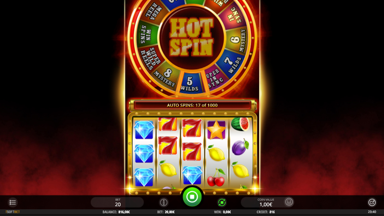Click the Win Spins wheel segment
This screenshot has height=216, width=384.
[x=147, y=34]
